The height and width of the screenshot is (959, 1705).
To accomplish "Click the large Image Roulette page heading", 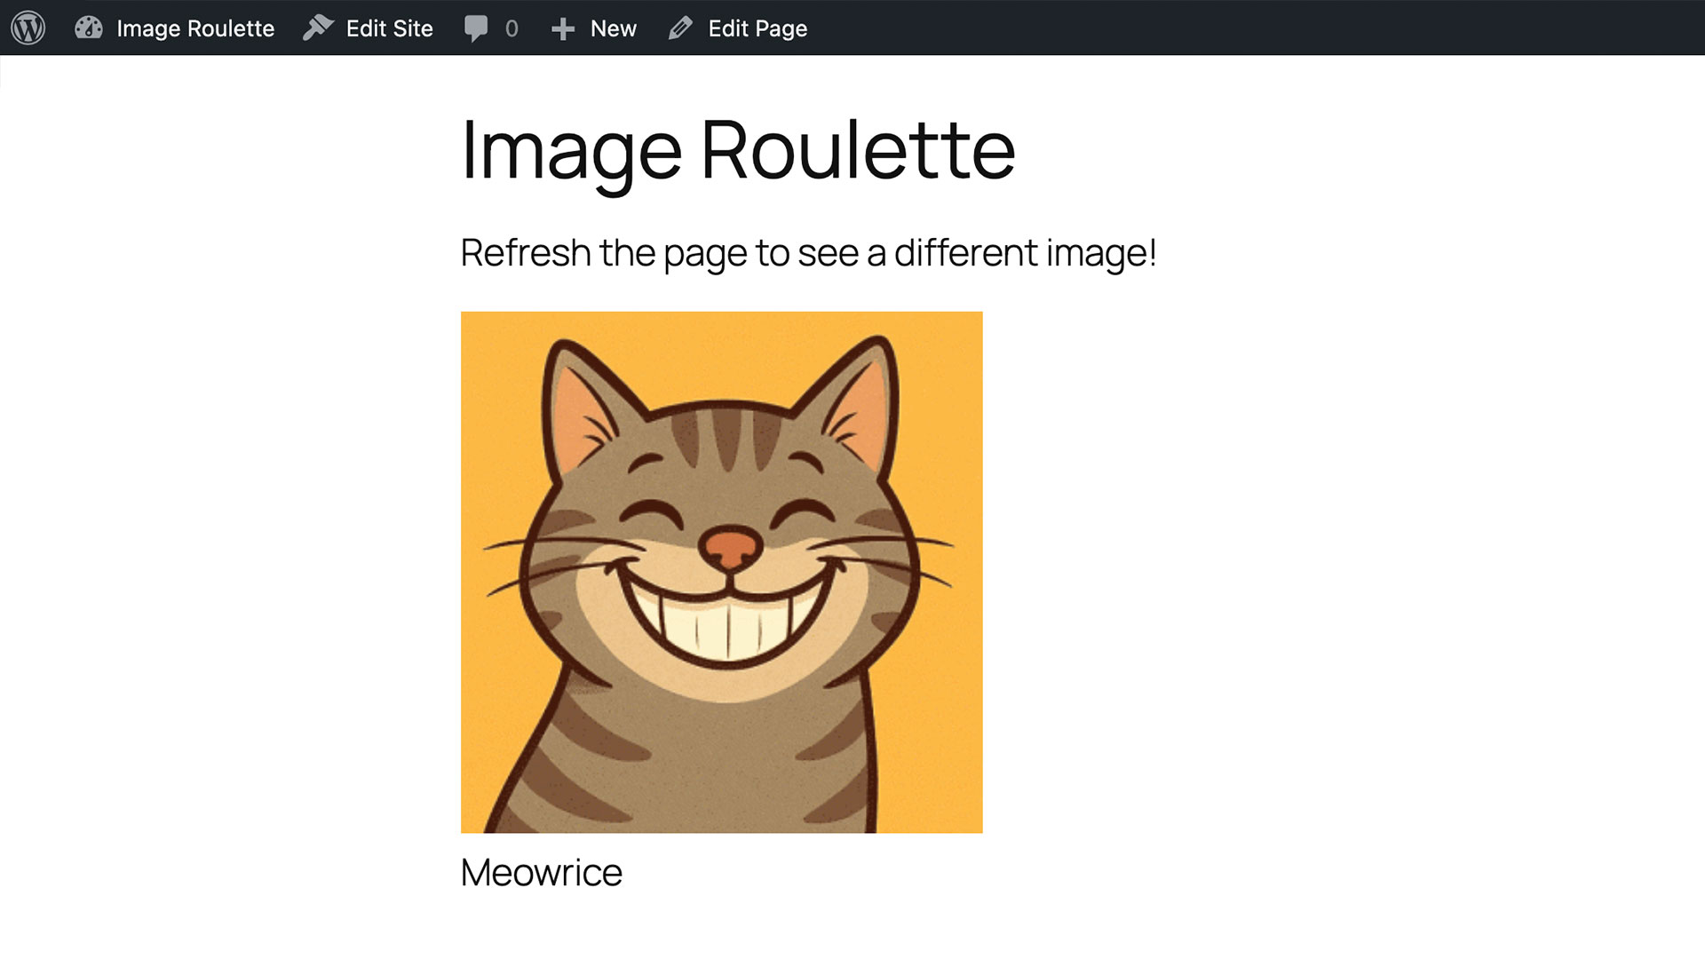I will pyautogui.click(x=737, y=151).
